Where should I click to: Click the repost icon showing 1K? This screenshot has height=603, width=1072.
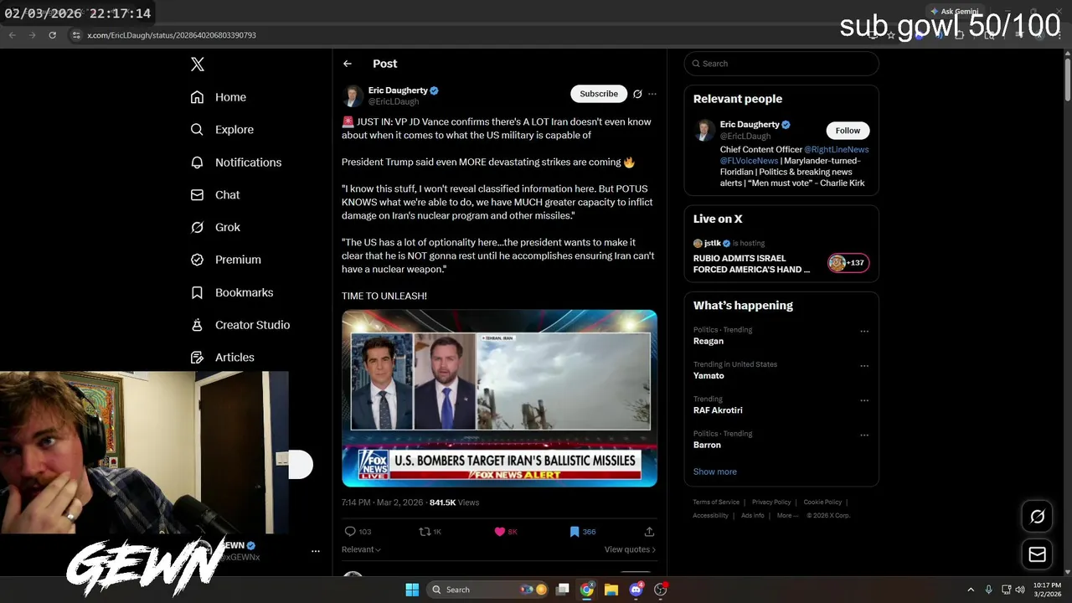(425, 532)
